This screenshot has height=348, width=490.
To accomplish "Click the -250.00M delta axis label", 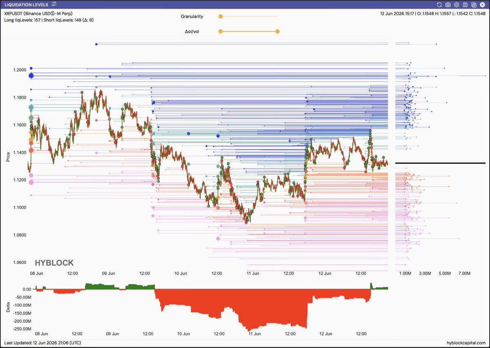I will 22,328.
